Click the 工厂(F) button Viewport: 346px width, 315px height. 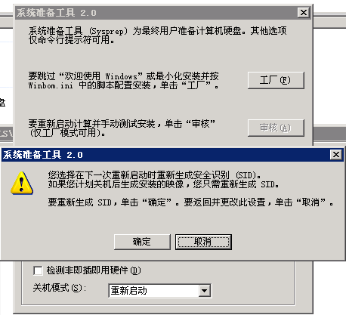coord(276,80)
